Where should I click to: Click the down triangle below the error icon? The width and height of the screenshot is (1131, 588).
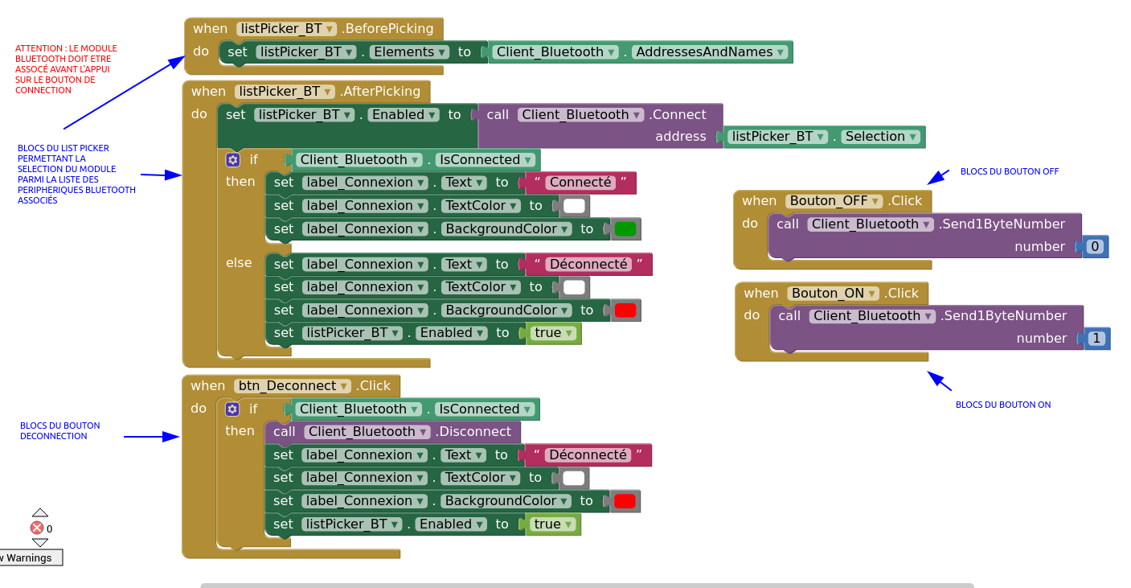pos(40,543)
